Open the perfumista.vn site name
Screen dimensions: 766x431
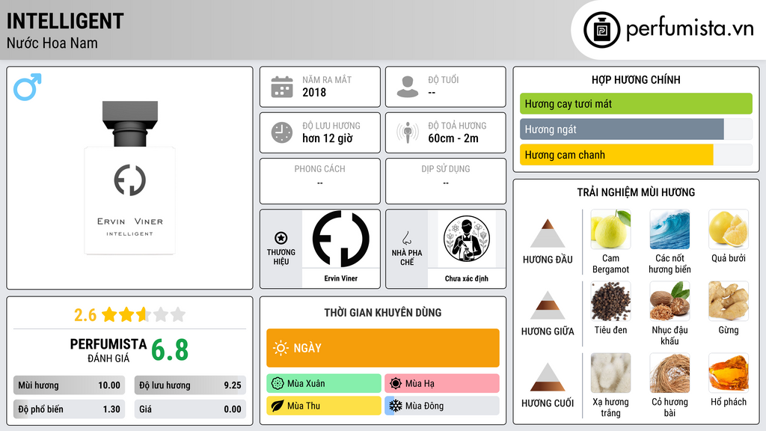click(x=690, y=29)
